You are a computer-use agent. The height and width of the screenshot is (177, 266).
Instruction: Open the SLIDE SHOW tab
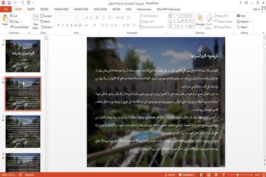click(100, 9)
